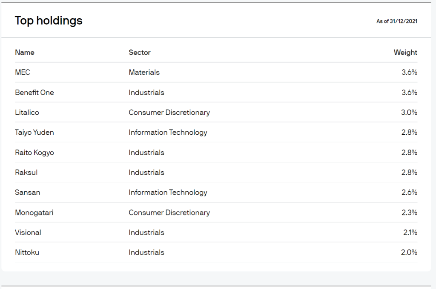Click the Materials sector for MEC
Screen dimensions: 436x289
click(x=144, y=72)
